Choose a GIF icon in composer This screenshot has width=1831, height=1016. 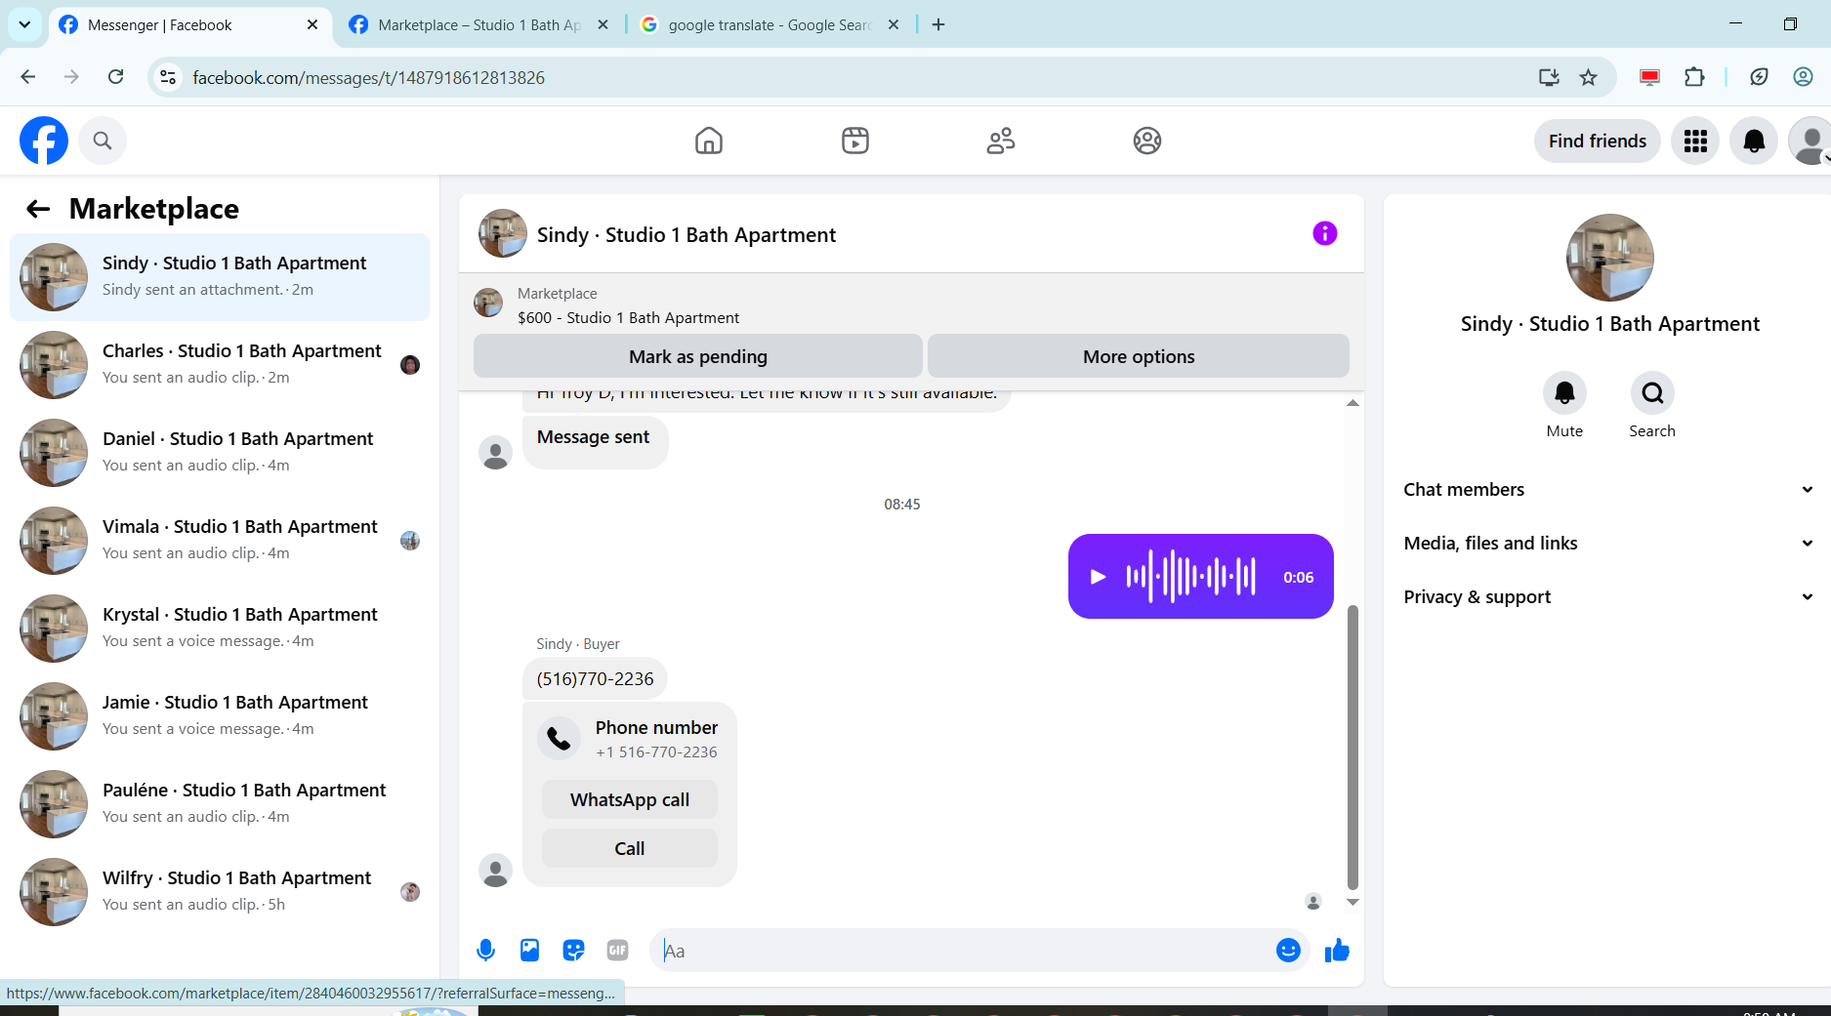[617, 950]
